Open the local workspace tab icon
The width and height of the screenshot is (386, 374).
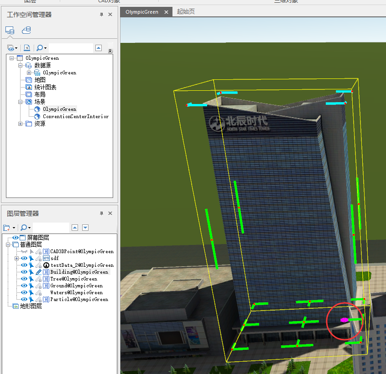pos(10,30)
